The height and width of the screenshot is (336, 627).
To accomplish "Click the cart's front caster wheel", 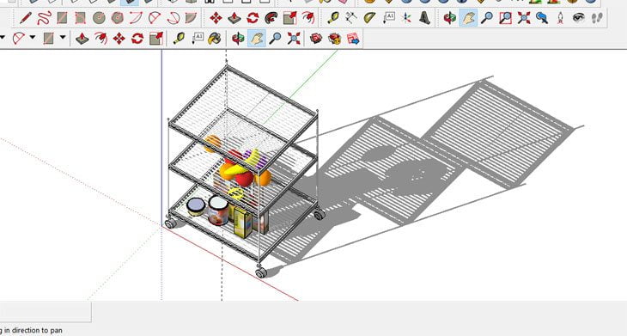I will pyautogui.click(x=261, y=273).
